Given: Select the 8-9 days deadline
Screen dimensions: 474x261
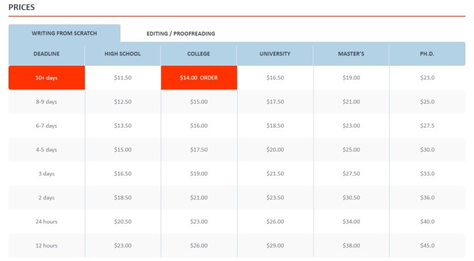Looking at the screenshot, I should [x=47, y=102].
